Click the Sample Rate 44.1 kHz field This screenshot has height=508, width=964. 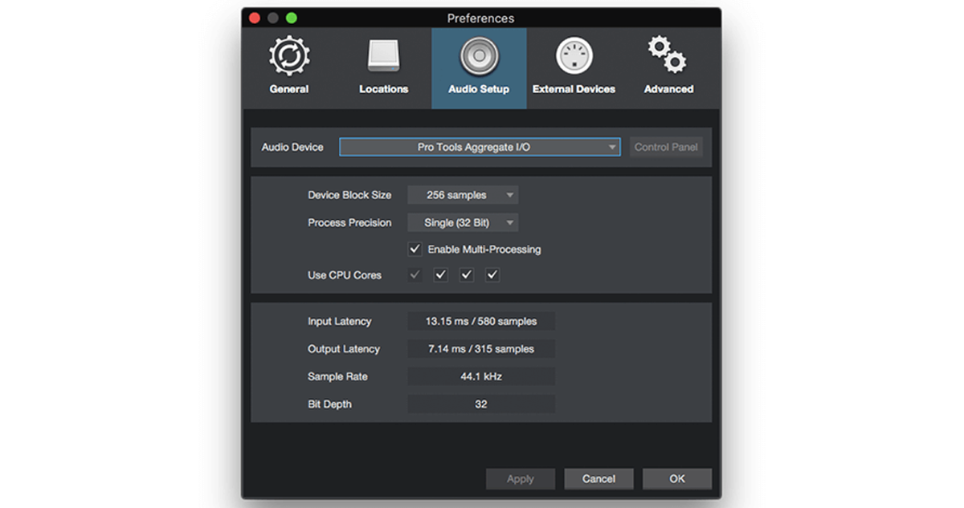click(480, 376)
